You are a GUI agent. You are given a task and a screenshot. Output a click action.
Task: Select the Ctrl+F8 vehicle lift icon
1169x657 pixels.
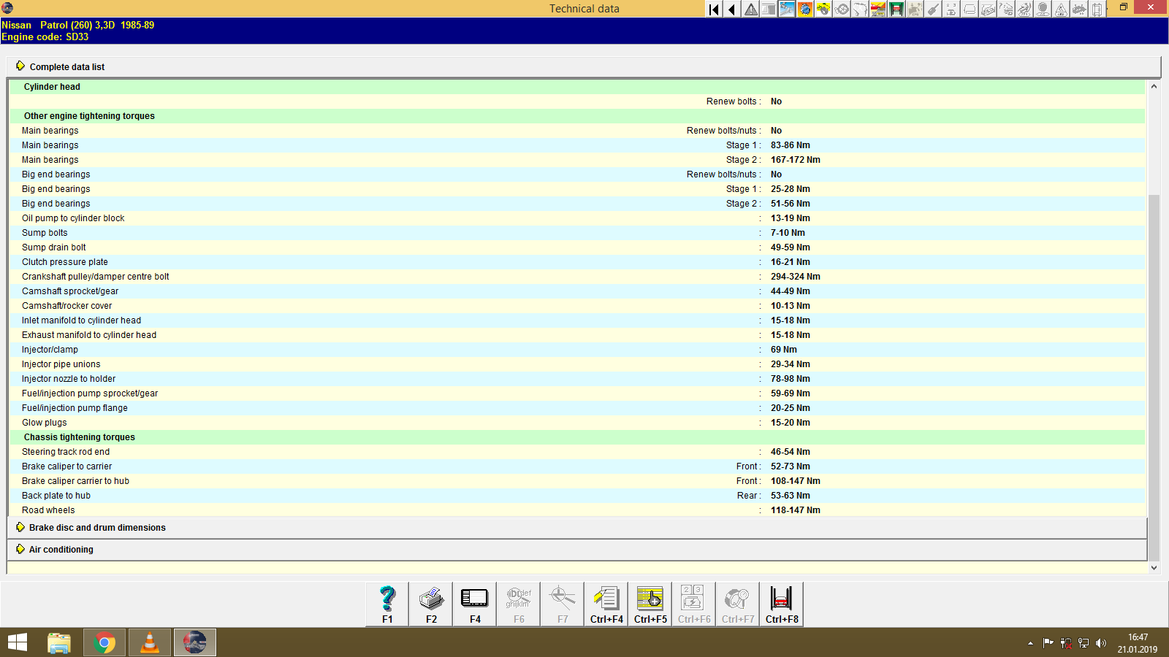point(780,604)
